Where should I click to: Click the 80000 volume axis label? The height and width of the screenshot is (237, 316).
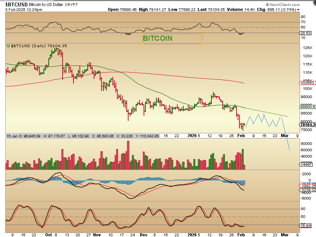(306, 143)
